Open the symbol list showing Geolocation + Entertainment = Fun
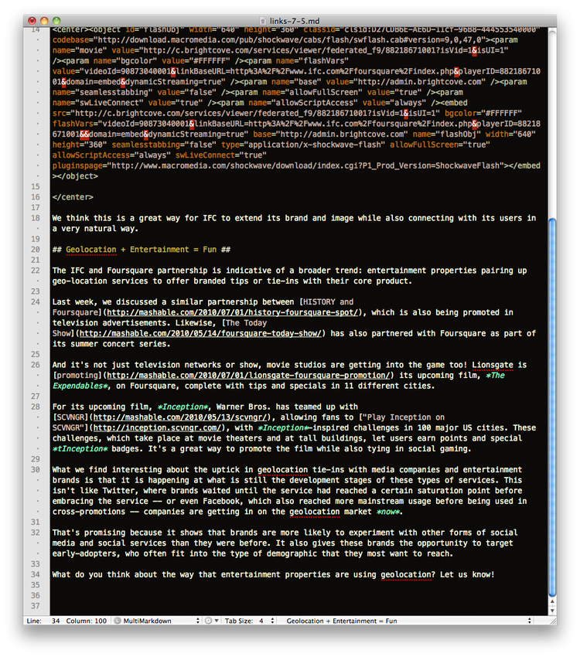580x657 pixels. [408, 621]
